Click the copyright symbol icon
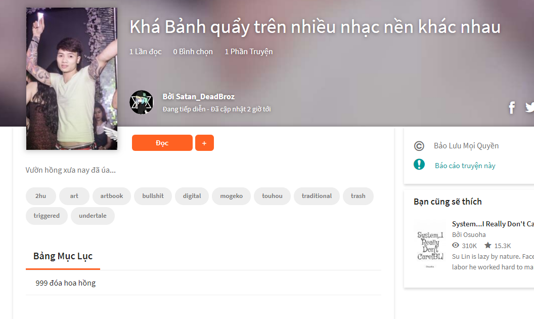This screenshot has height=319, width=534. point(419,146)
